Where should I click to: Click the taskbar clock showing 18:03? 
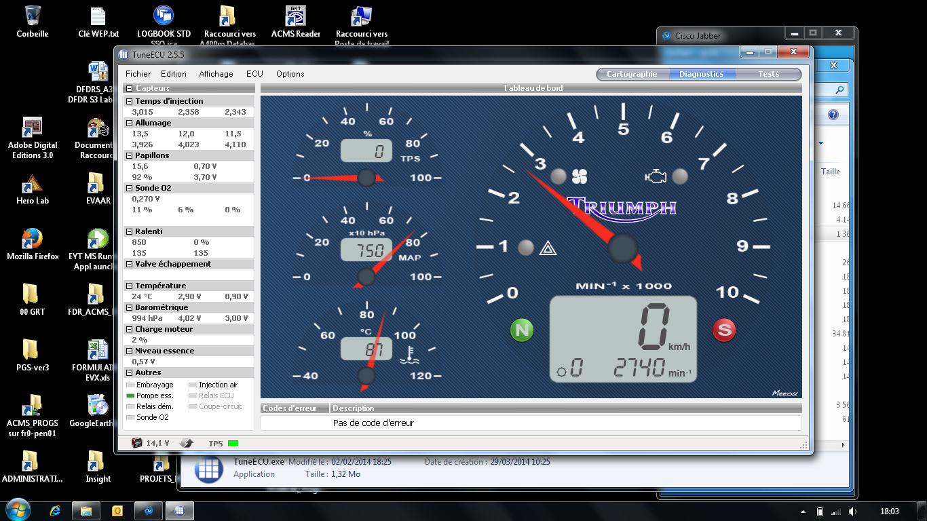[x=889, y=512]
